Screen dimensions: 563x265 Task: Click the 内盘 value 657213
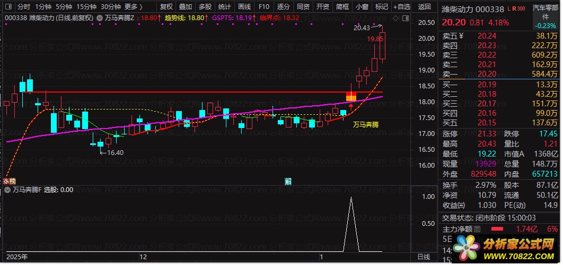[544, 174]
